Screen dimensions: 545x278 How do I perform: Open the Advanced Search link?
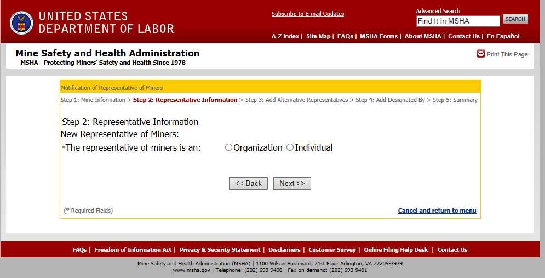point(438,11)
